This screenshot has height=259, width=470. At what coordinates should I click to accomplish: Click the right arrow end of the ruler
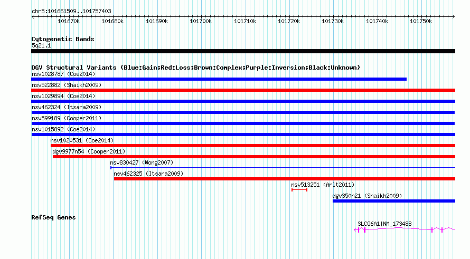[x=454, y=17]
